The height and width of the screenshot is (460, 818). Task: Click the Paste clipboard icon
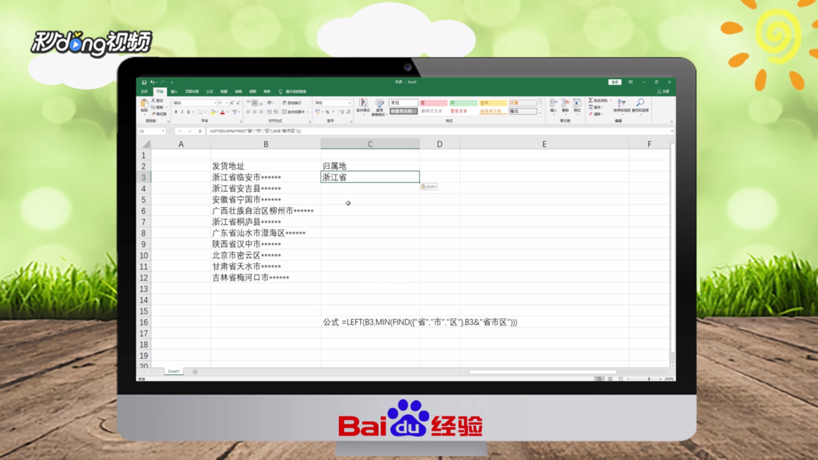(x=144, y=103)
